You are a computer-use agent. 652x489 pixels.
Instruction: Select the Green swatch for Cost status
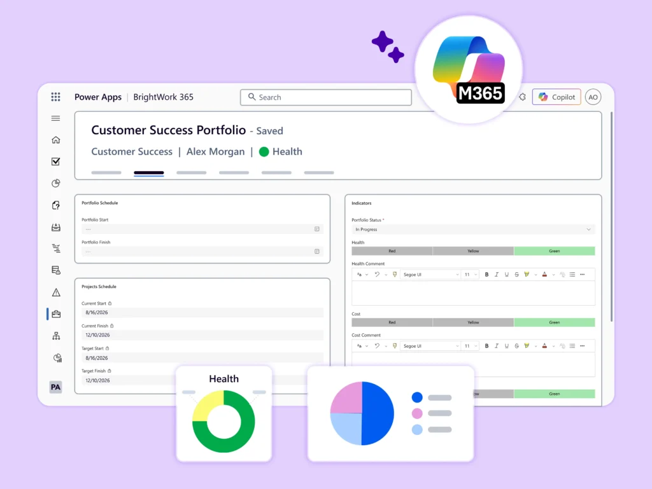(554, 322)
